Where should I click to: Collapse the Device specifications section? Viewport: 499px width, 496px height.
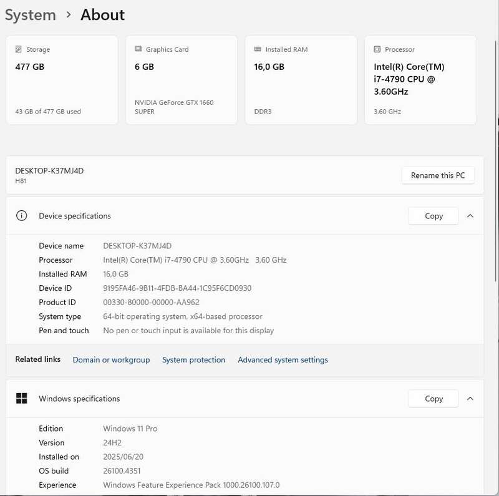click(470, 216)
